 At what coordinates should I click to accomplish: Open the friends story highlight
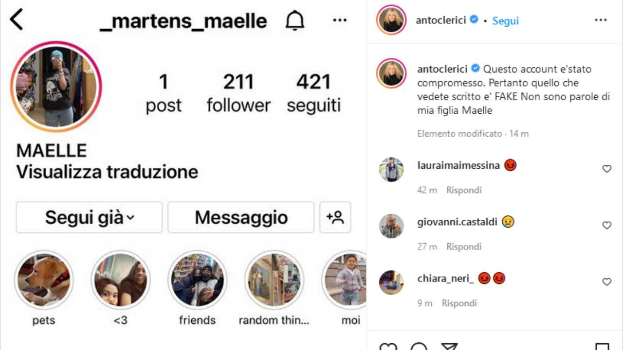tap(197, 280)
